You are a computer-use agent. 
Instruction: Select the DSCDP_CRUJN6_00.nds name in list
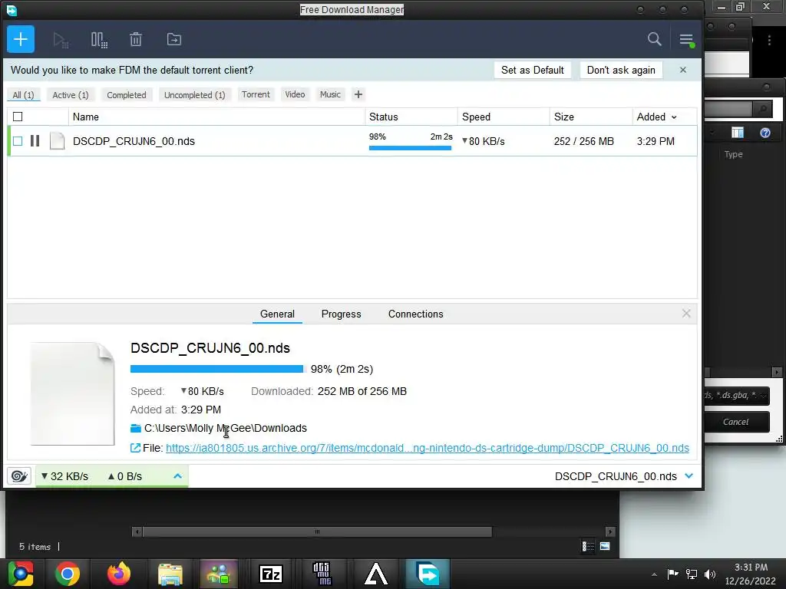[134, 141]
